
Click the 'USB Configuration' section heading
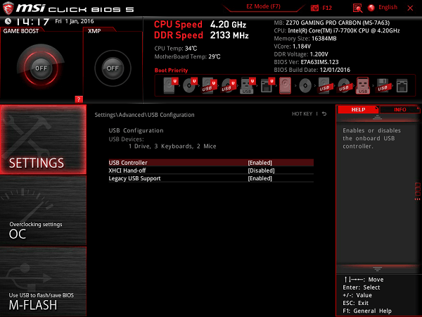click(136, 130)
